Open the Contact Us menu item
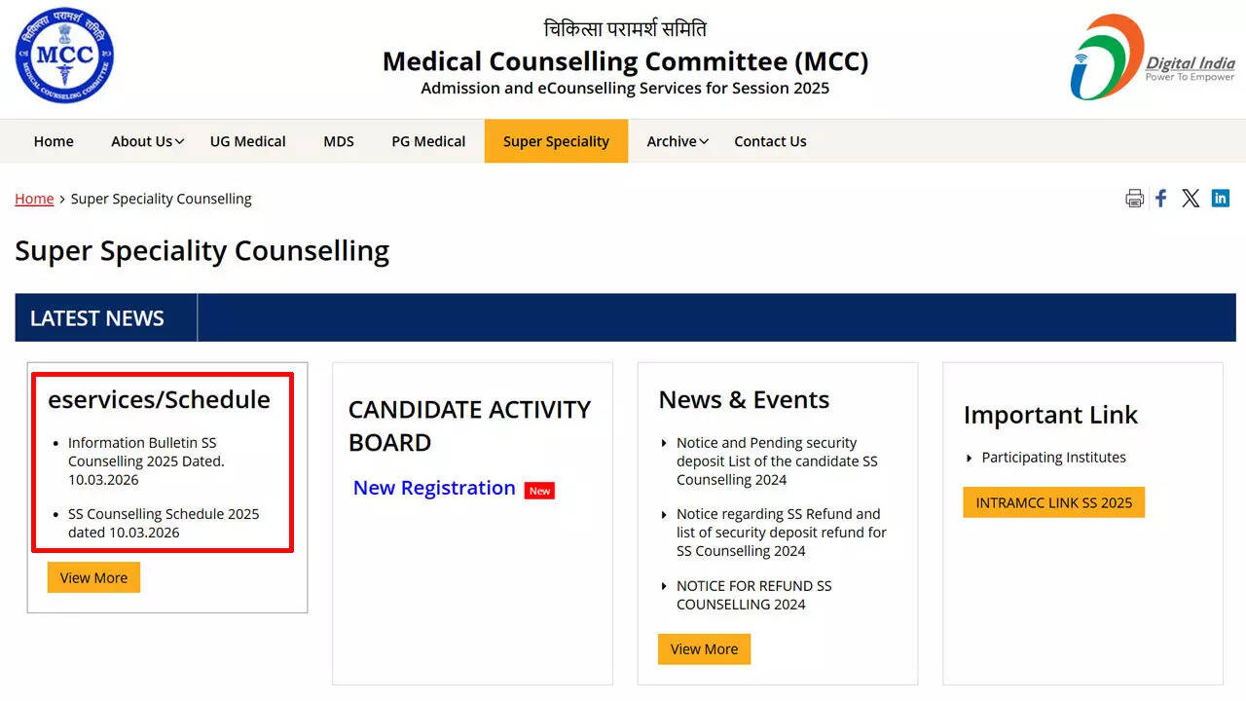The height and width of the screenshot is (701, 1246). [x=770, y=141]
